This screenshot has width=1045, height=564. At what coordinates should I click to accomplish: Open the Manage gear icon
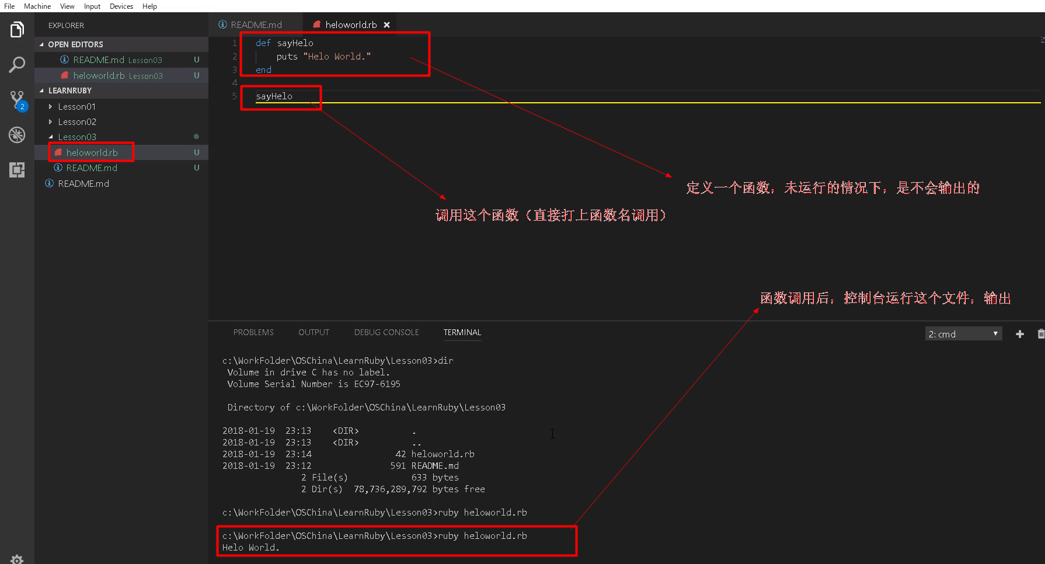[x=17, y=559]
